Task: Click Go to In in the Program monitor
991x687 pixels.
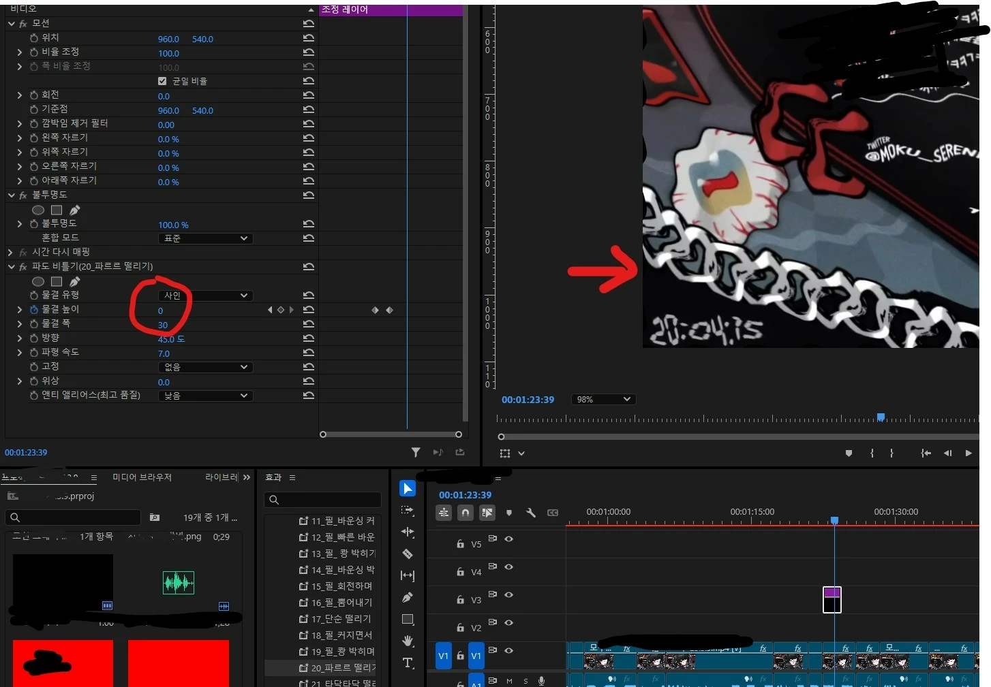Action: 926,453
